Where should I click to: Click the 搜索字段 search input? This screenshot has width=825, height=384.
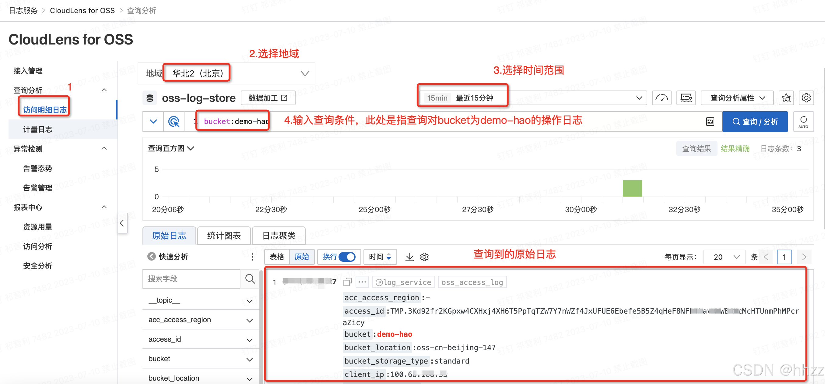[x=191, y=279]
